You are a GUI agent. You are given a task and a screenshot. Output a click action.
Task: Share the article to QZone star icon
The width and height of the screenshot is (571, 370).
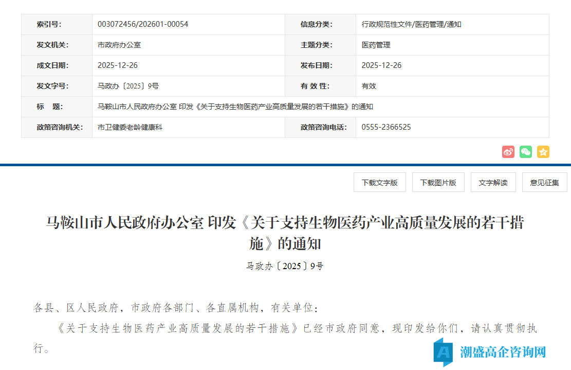[543, 152]
